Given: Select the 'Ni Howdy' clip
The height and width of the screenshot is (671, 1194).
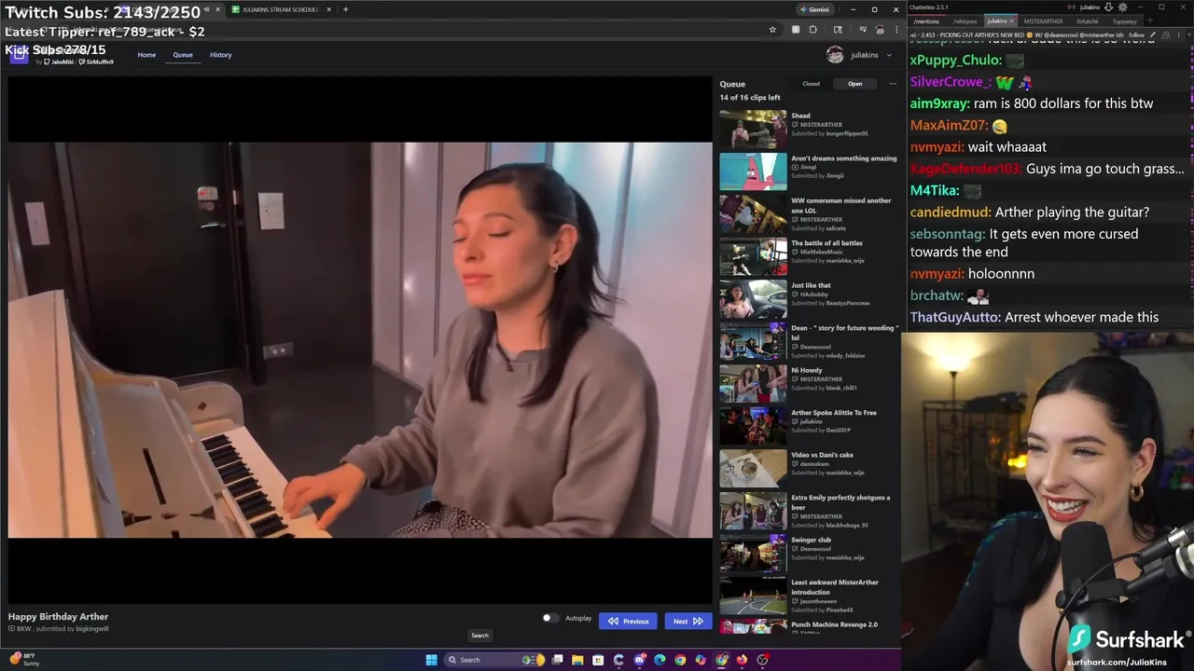Looking at the screenshot, I should (753, 384).
